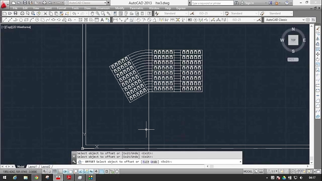Image resolution: width=322 pixels, height=181 pixels.
Task: Toggle Selection Cycling in status bar
Action: (x=112, y=172)
